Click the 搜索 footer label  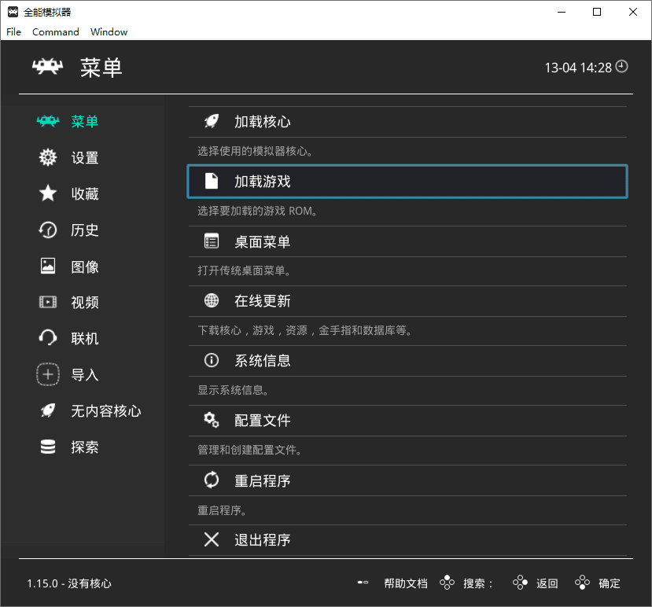click(477, 583)
